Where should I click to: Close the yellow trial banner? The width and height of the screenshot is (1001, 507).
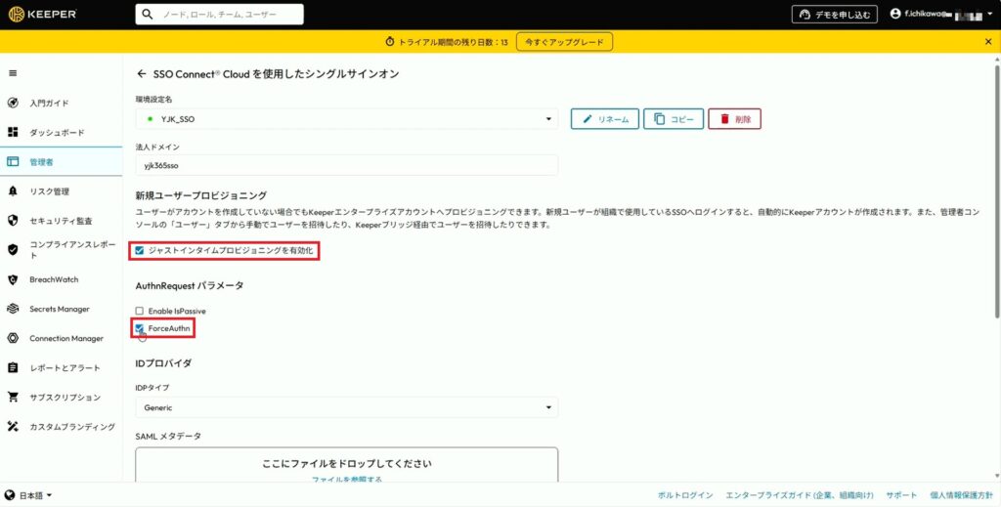coord(988,41)
